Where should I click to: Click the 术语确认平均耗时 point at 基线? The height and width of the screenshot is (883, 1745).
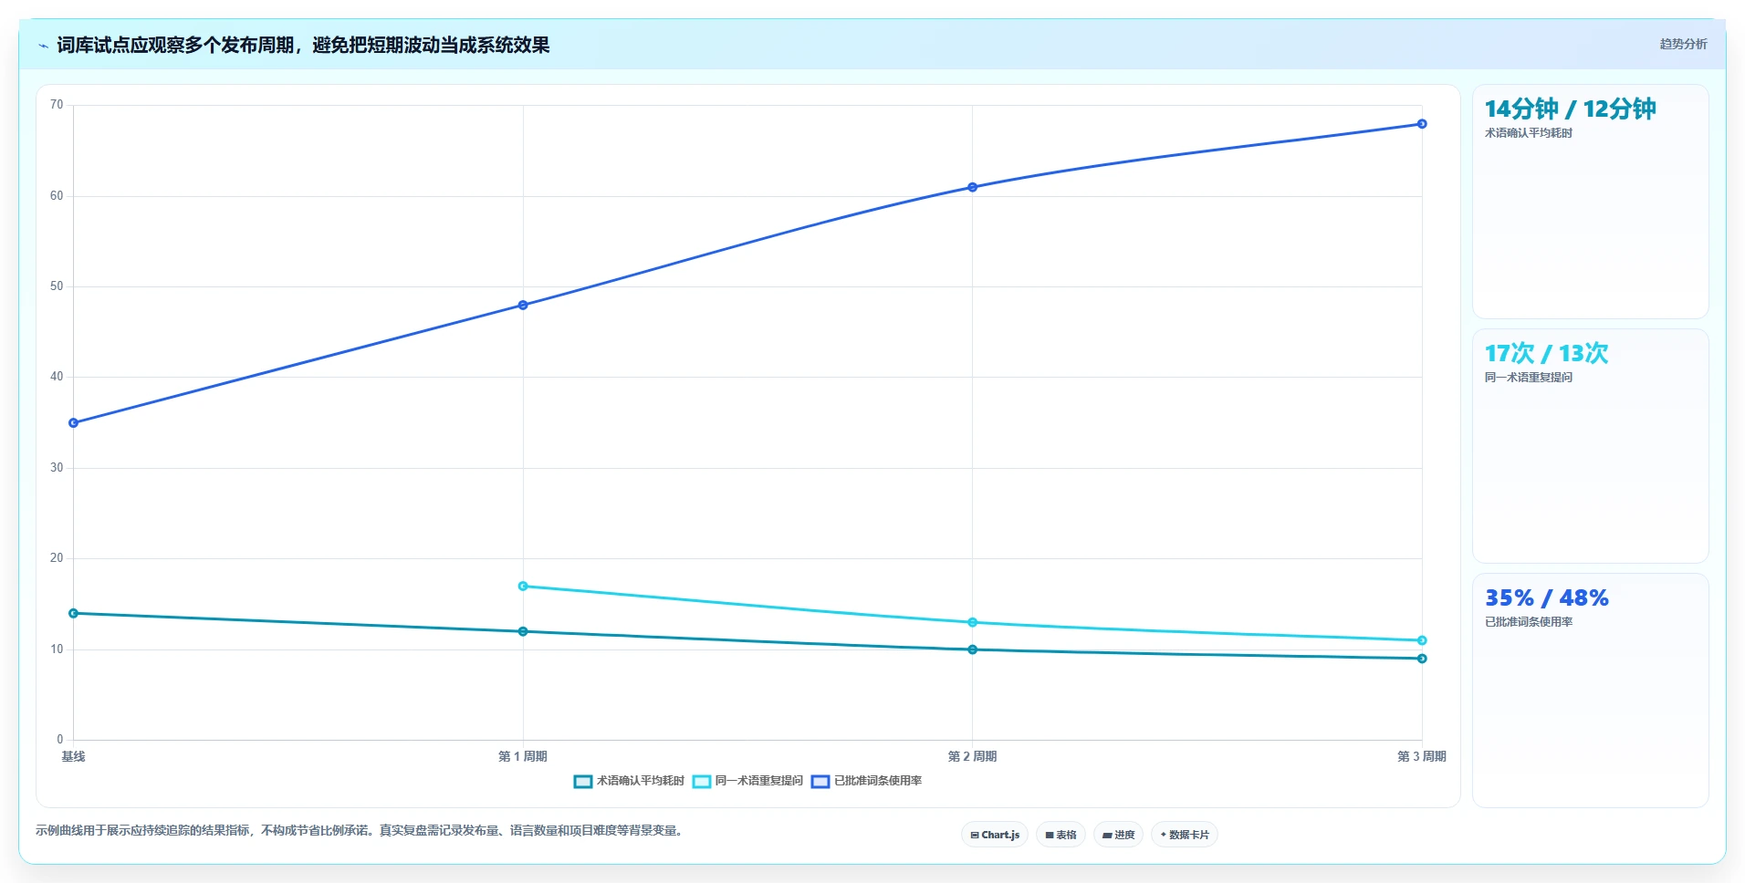[x=74, y=614]
